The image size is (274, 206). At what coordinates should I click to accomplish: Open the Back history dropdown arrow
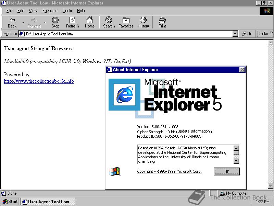click(x=23, y=22)
